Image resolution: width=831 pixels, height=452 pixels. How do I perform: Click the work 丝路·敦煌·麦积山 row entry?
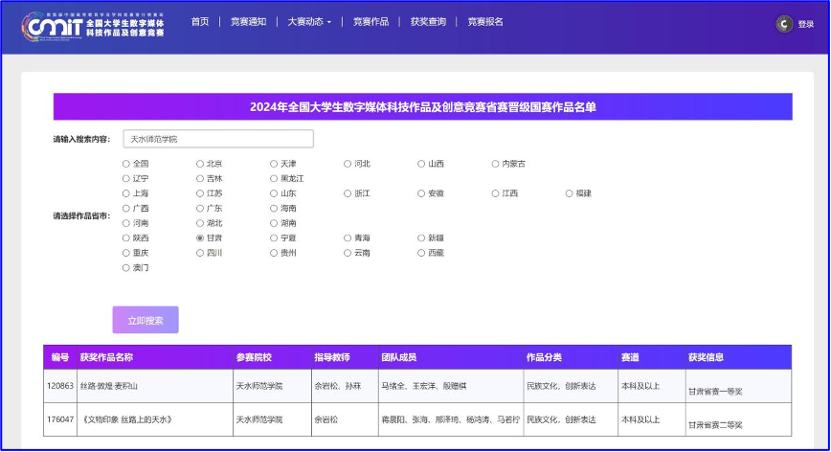pos(108,386)
